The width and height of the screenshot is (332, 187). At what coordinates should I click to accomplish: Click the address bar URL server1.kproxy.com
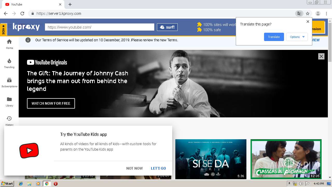[x=59, y=14]
